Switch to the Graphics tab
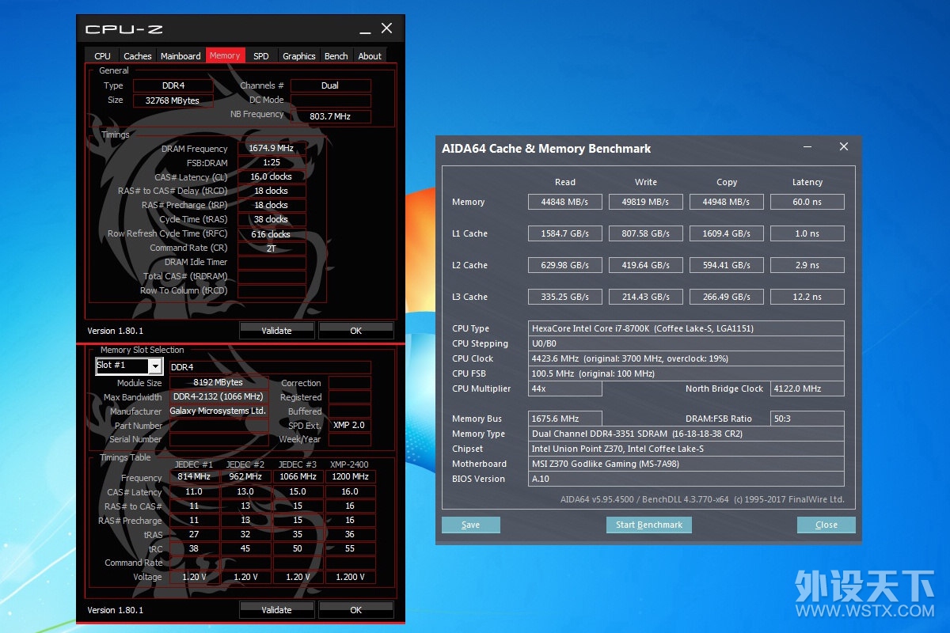 click(298, 55)
